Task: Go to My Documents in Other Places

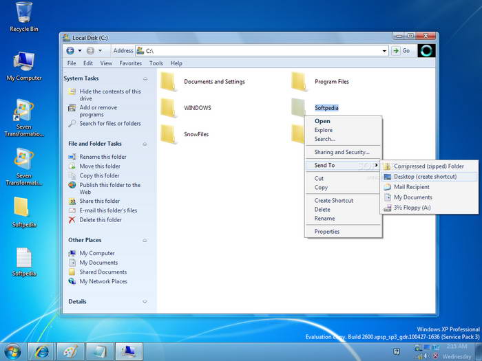Action: 93,263
